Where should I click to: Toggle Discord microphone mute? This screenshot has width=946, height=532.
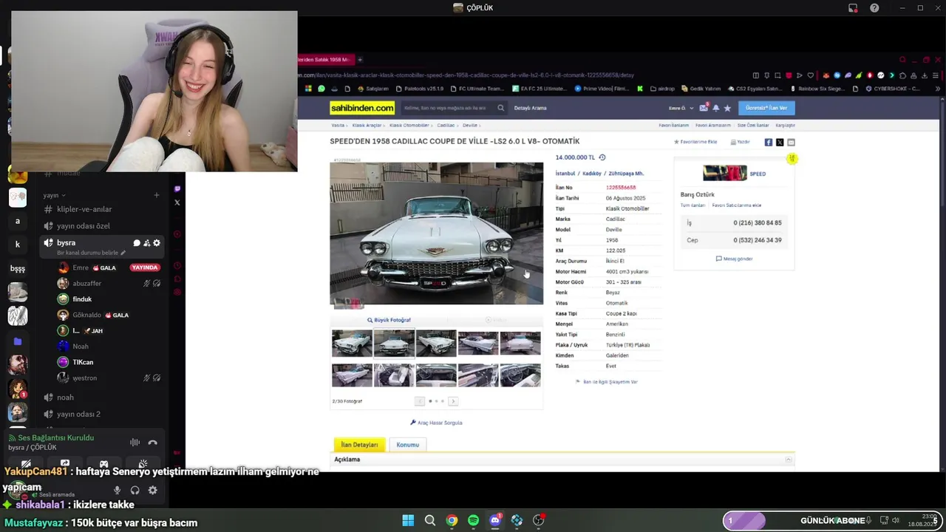(x=117, y=490)
